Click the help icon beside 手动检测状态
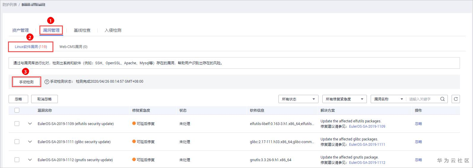Image resolution: width=473 pixels, height=168 pixels. point(47,82)
